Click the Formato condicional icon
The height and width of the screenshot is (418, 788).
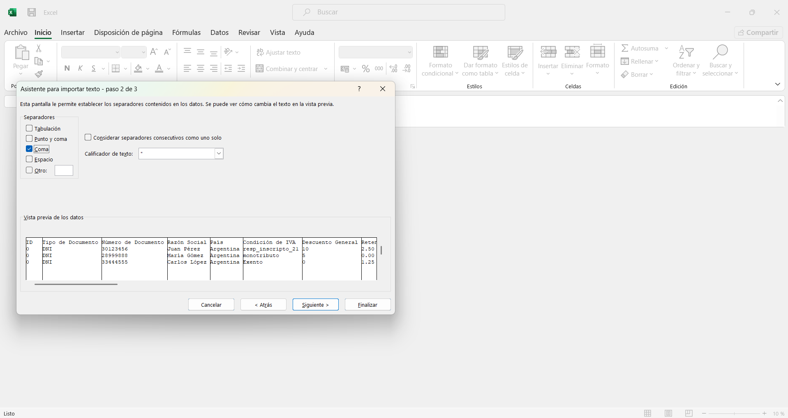coord(440,53)
